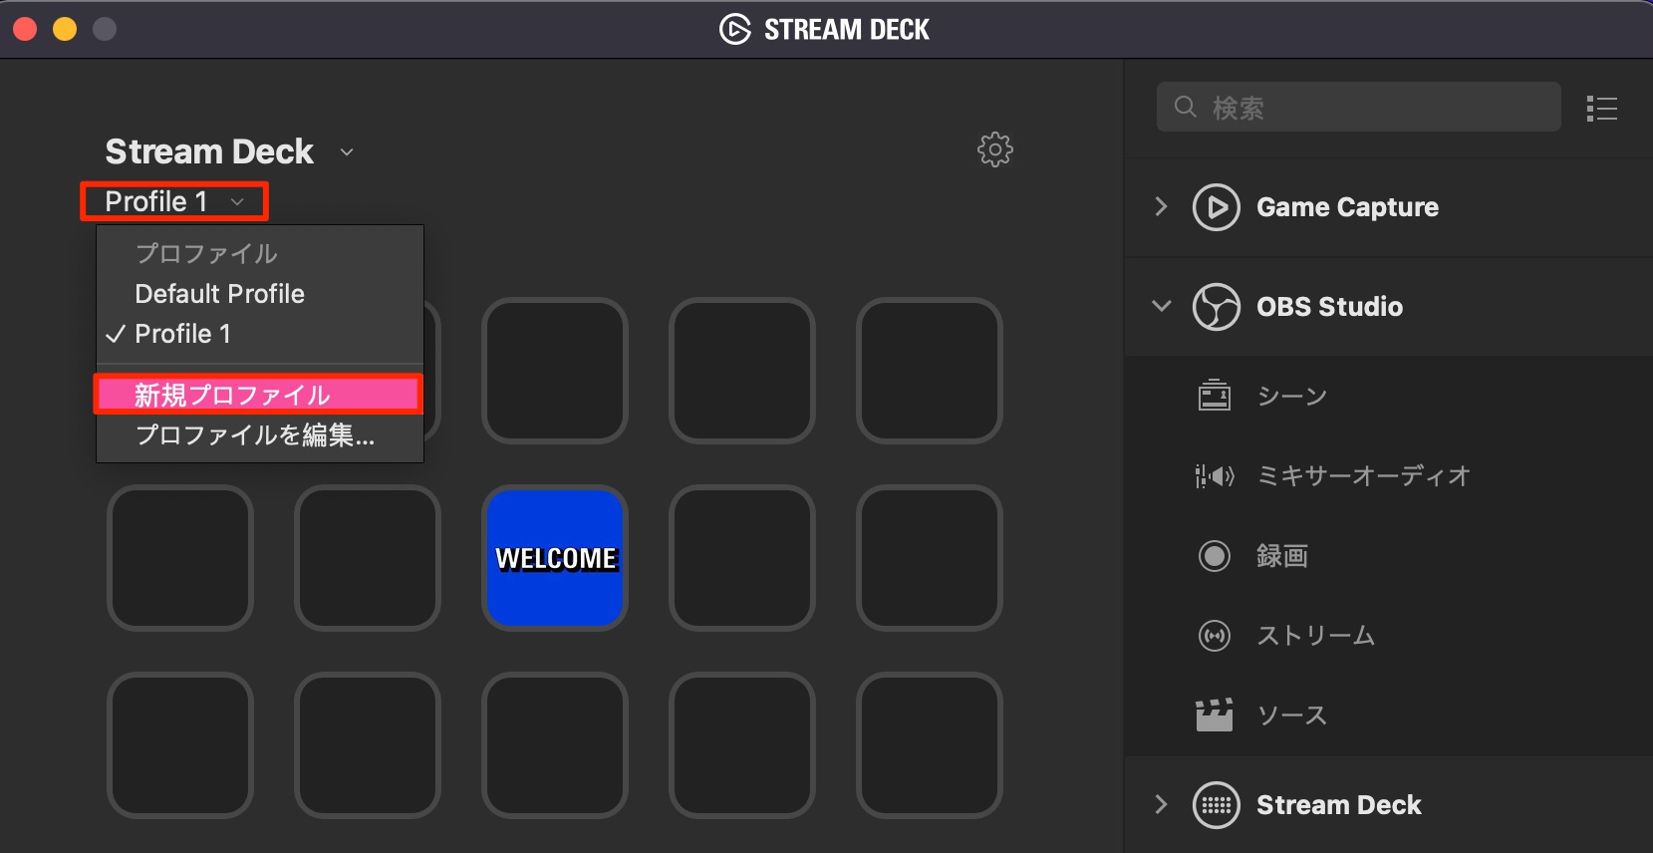Select empty key directly below WELCOME
This screenshot has width=1653, height=853.
coord(555,745)
